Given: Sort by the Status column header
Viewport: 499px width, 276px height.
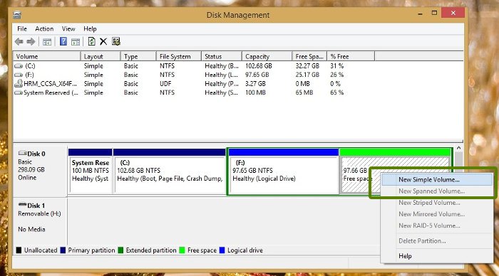Looking at the screenshot, I should (222, 56).
